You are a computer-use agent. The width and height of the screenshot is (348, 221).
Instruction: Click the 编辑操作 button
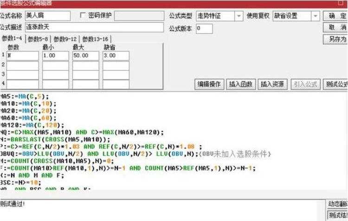click(x=210, y=84)
